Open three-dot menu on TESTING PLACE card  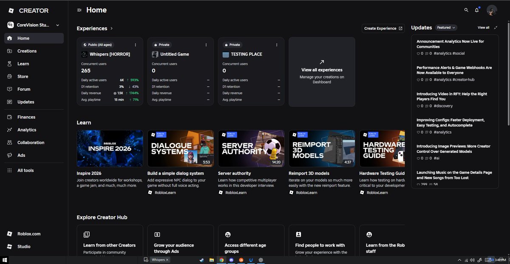(x=277, y=45)
